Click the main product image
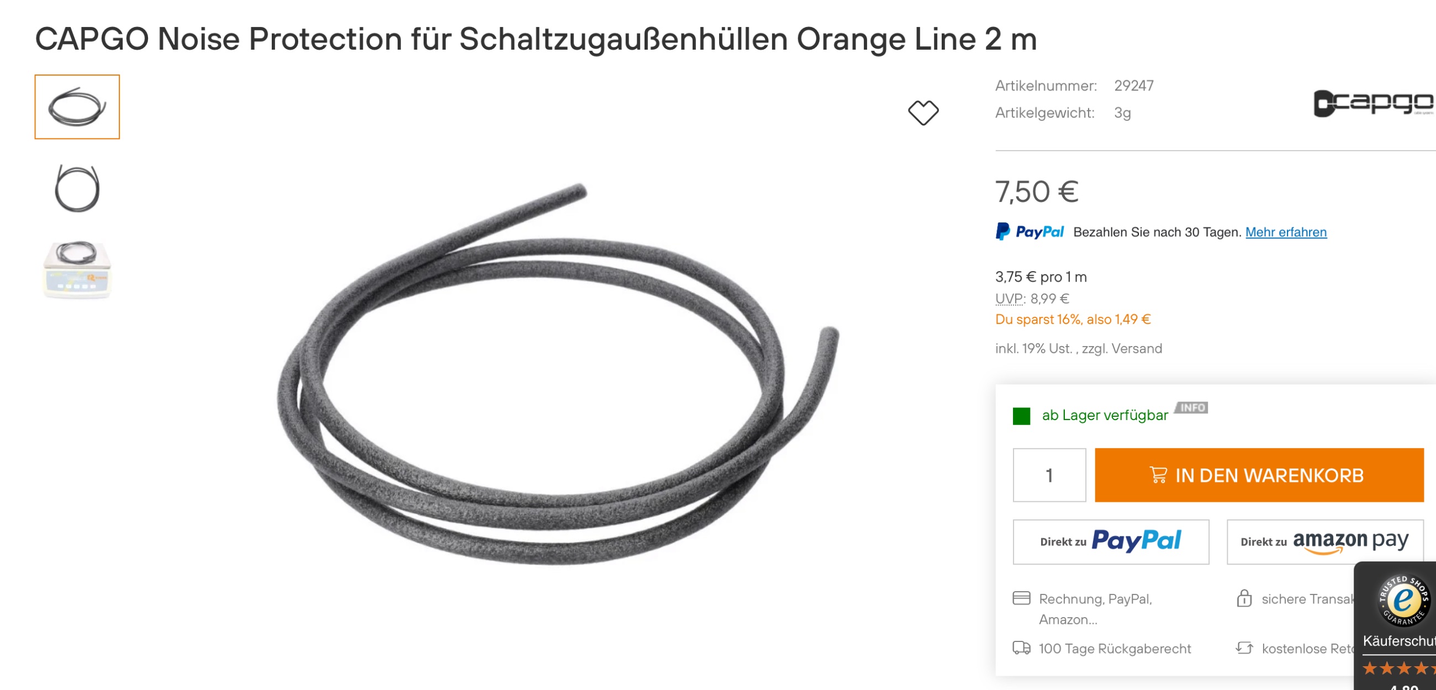1436x690 pixels. pos(557,373)
